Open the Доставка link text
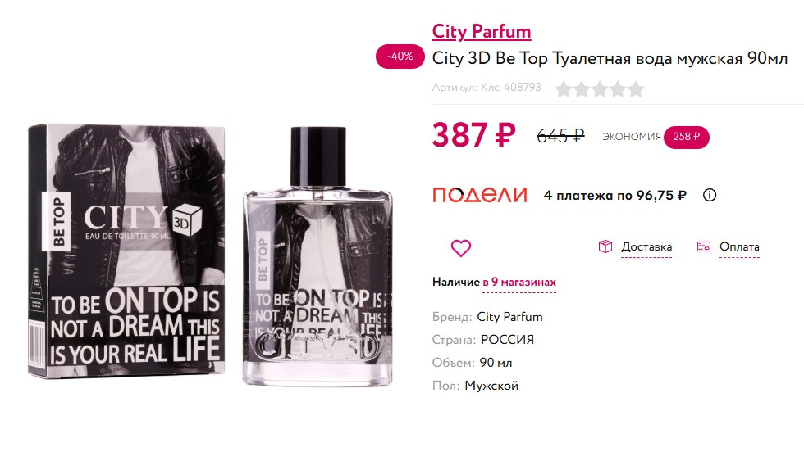 click(x=646, y=246)
